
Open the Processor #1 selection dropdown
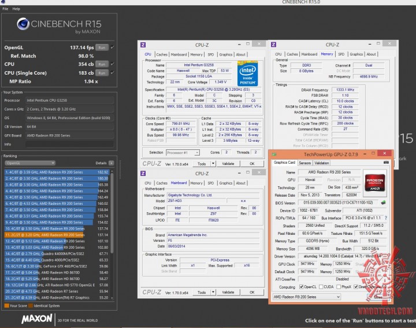183,153
